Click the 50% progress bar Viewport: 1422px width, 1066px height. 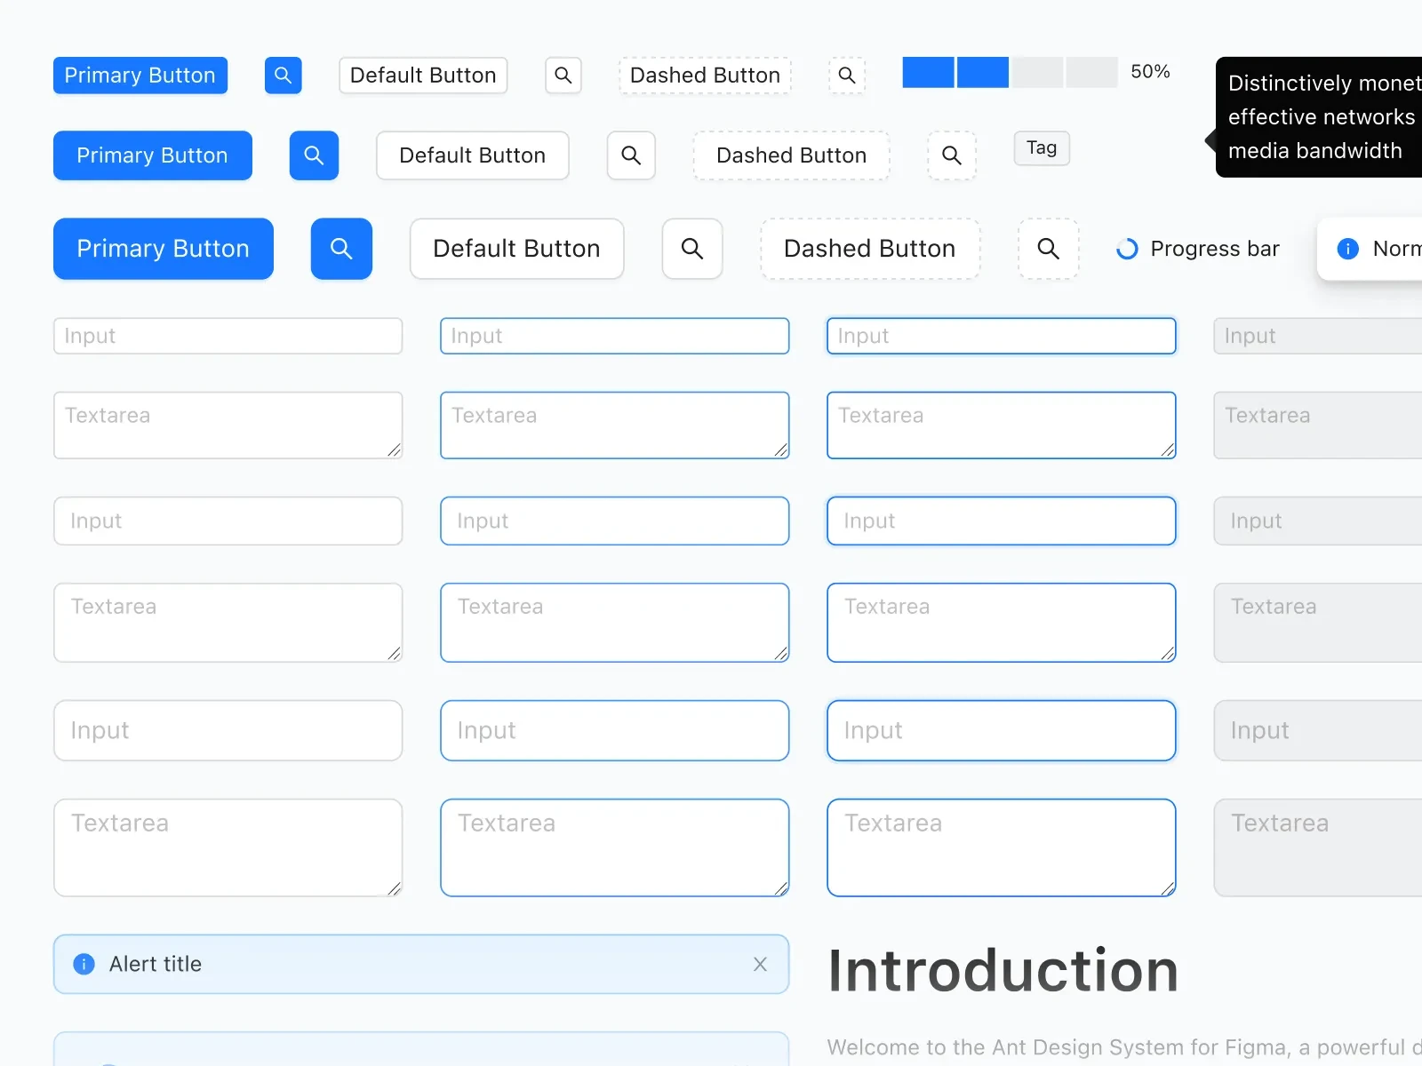tap(1009, 72)
